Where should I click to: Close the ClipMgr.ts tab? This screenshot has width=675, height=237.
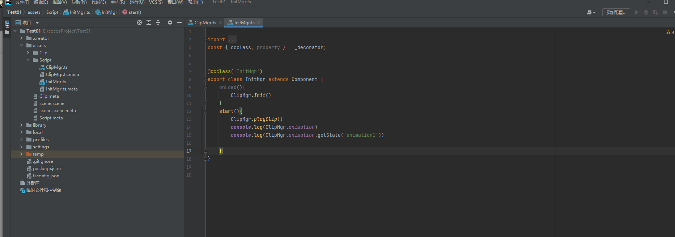pos(220,22)
